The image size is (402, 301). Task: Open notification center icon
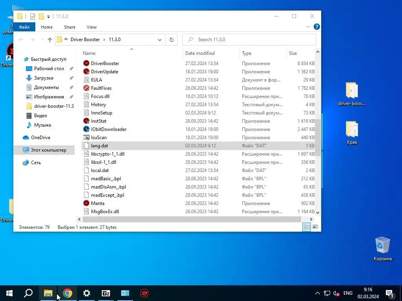pos(390,294)
